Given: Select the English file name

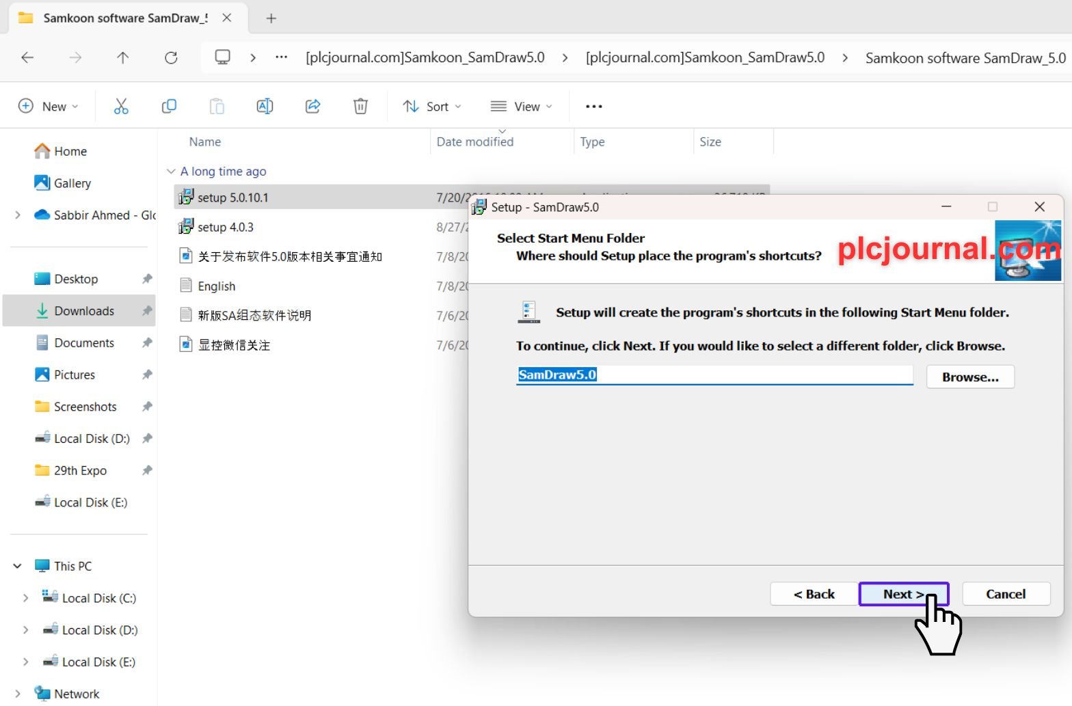Looking at the screenshot, I should pos(217,286).
